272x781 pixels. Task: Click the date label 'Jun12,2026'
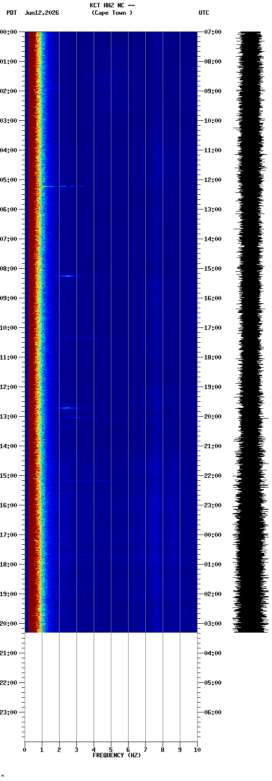(41, 13)
